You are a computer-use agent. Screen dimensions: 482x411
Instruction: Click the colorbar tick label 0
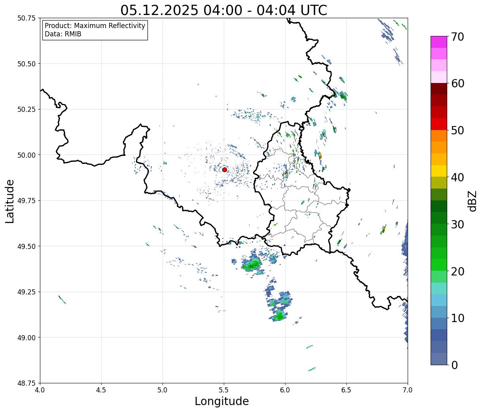[454, 365]
